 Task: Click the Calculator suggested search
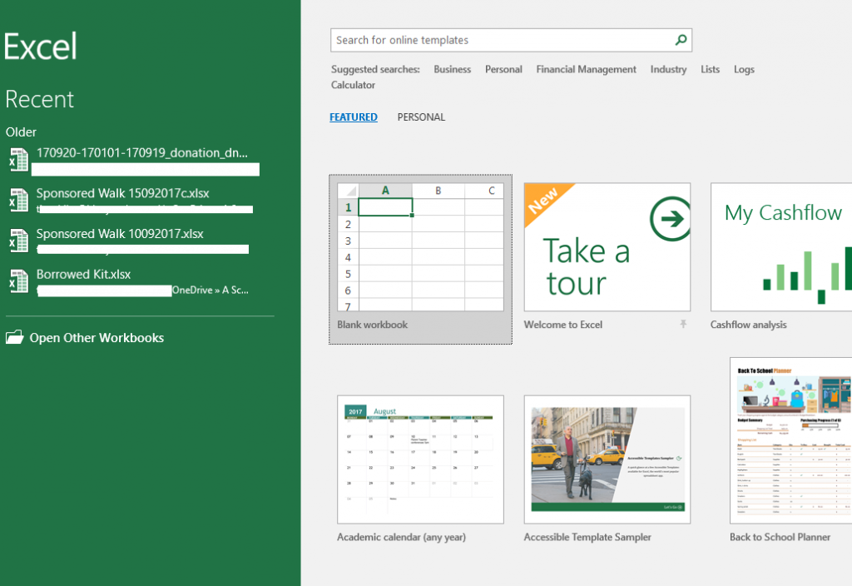[x=353, y=84]
